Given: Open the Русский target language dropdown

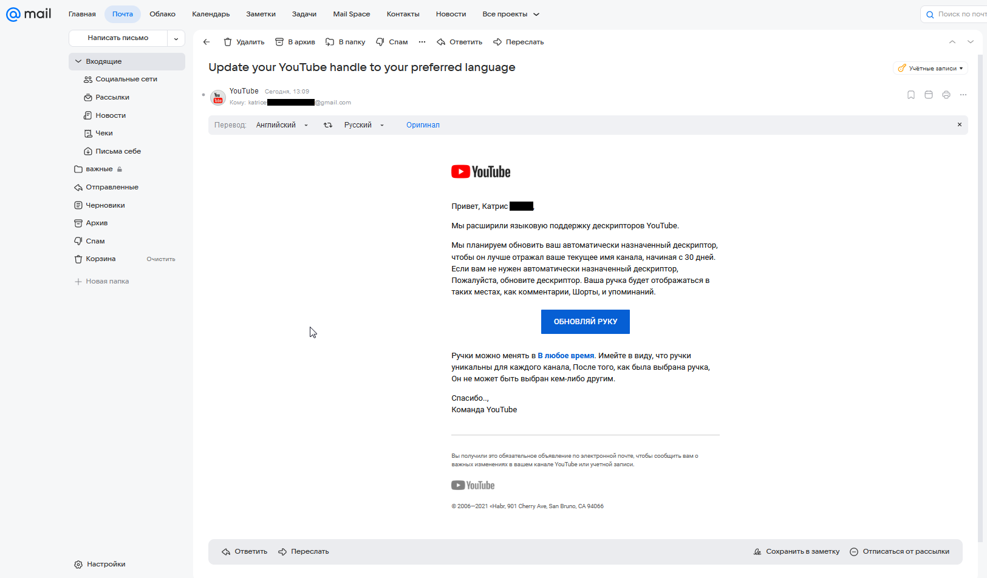Looking at the screenshot, I should (x=364, y=125).
